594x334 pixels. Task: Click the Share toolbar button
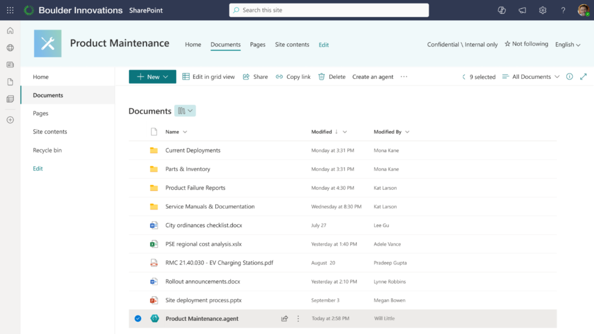pyautogui.click(x=255, y=77)
